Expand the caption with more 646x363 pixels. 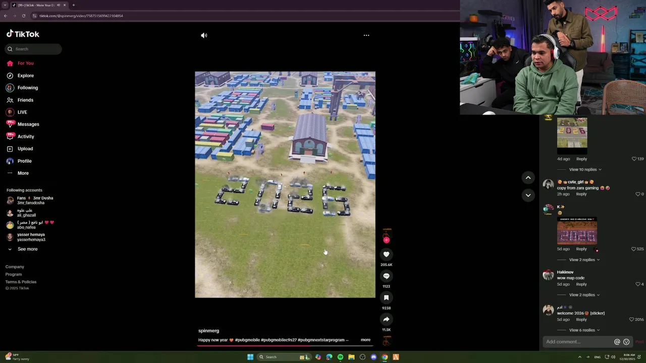tap(365, 340)
